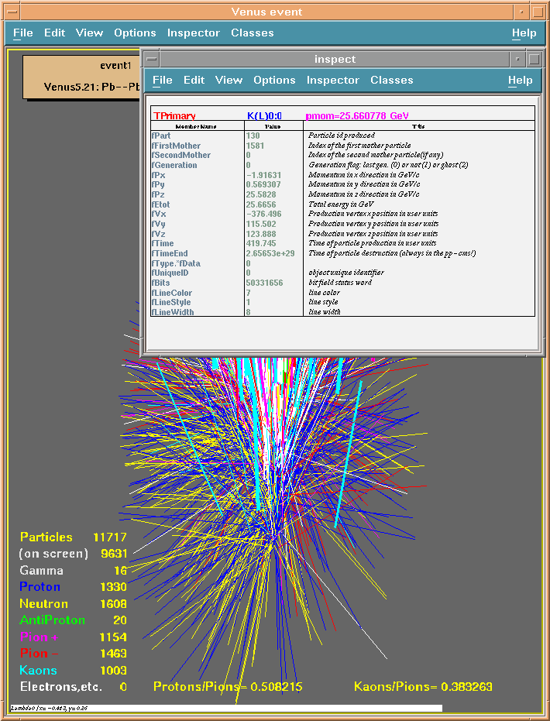The height and width of the screenshot is (721, 550).
Task: Click Help in the Venus event menubar
Action: click(x=524, y=33)
